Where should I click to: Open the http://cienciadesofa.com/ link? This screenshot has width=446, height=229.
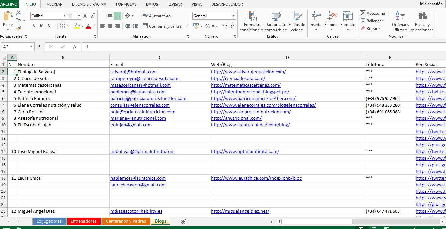coord(238,78)
